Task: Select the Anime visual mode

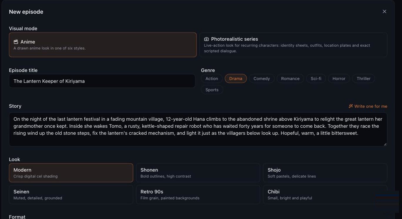Action: click(103, 45)
